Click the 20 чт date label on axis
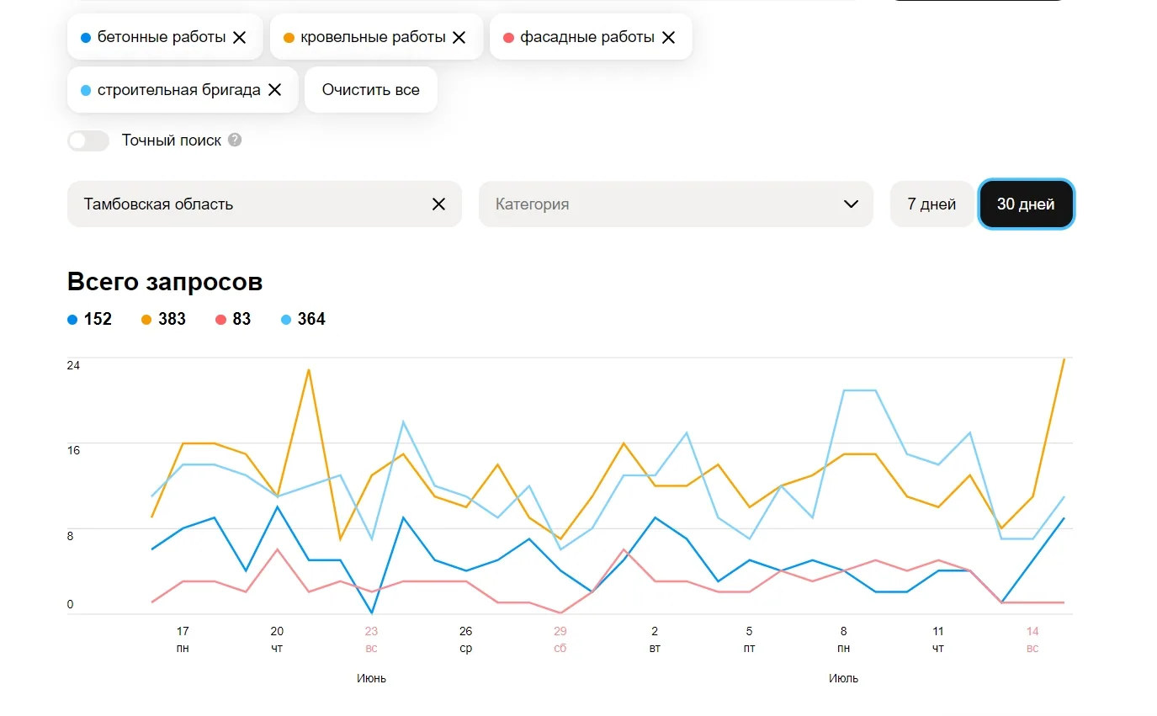The width and height of the screenshot is (1157, 716). pos(277,639)
